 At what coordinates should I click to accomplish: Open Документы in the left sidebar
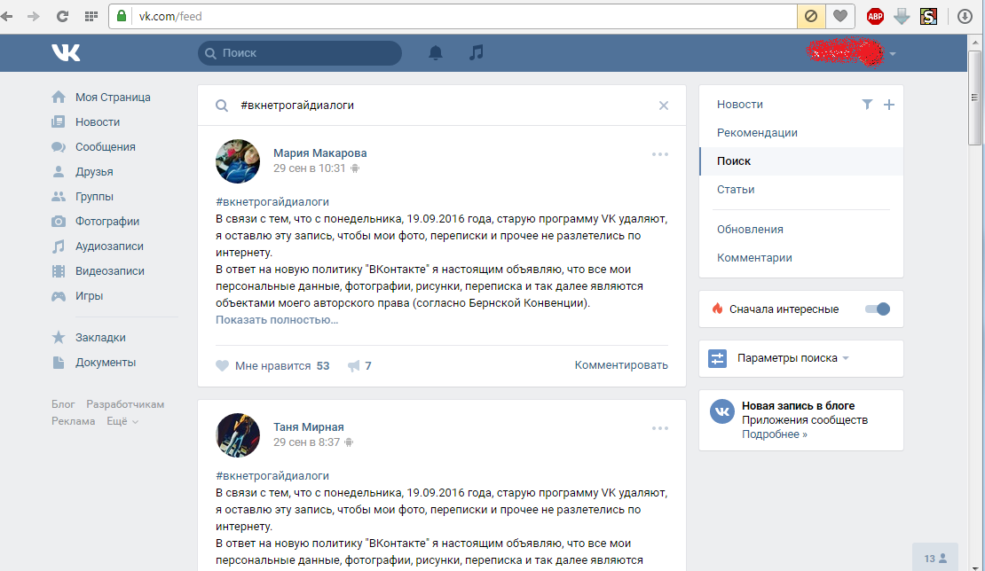[106, 362]
